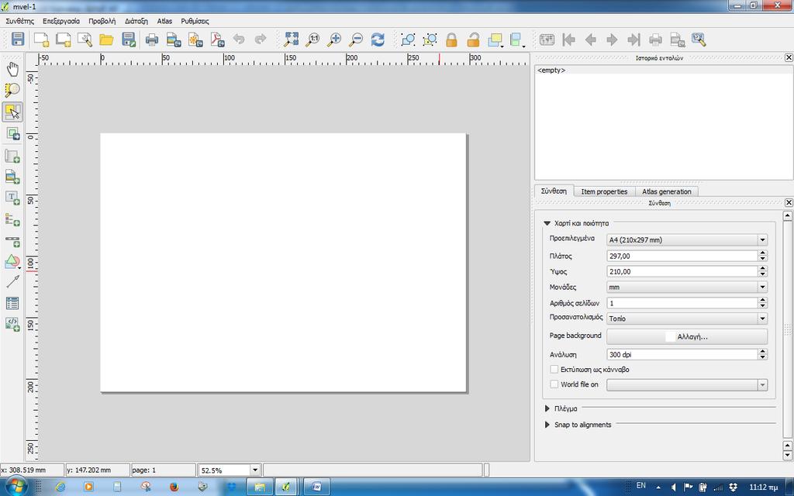The width and height of the screenshot is (794, 496).
Task: Zoom to full page extent
Action: click(292, 40)
